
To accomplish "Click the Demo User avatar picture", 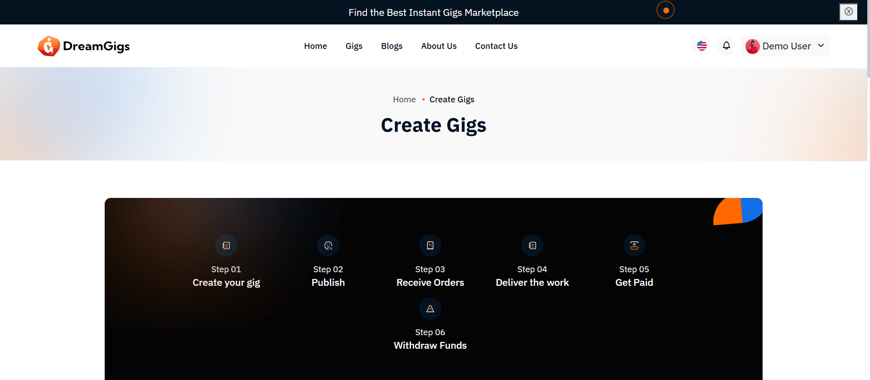I will coord(752,46).
